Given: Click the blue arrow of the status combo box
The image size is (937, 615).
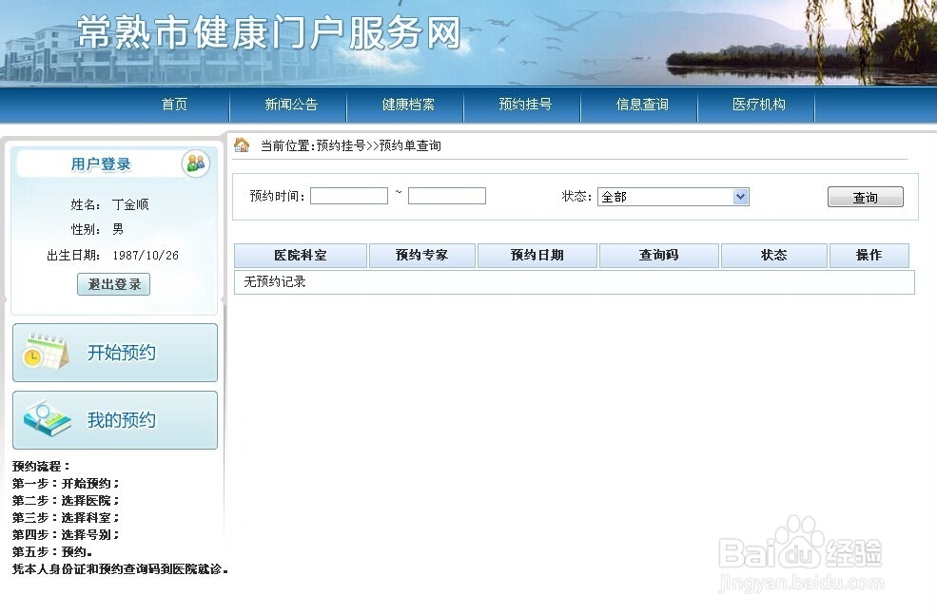Looking at the screenshot, I should tap(739, 197).
